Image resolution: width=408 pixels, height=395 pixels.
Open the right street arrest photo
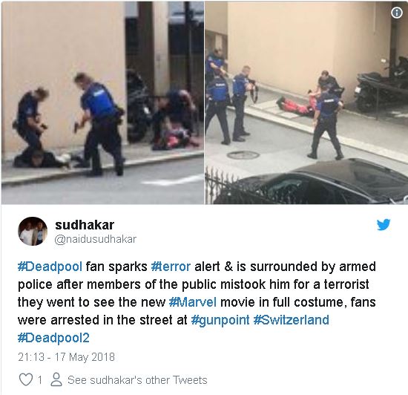(x=306, y=102)
